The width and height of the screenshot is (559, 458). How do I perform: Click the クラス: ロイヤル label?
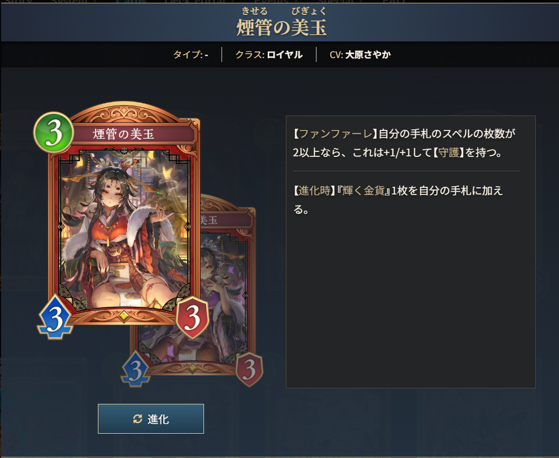coord(269,55)
